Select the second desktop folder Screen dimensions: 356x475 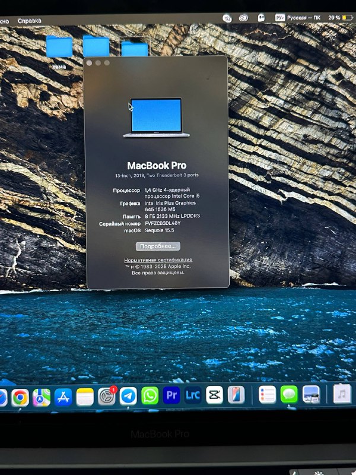(x=96, y=46)
